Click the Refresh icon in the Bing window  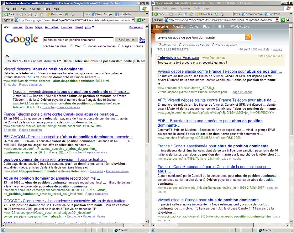pyautogui.click(x=185, y=14)
